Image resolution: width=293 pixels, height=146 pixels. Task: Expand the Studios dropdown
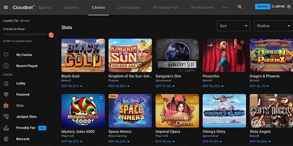[x=273, y=26]
